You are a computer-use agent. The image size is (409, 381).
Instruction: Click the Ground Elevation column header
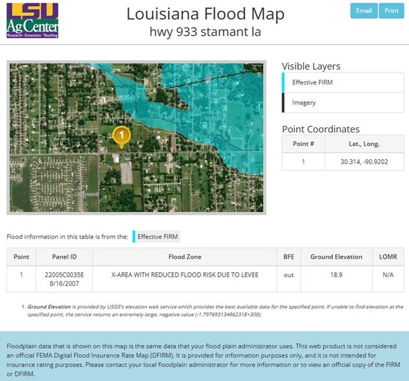tap(336, 257)
